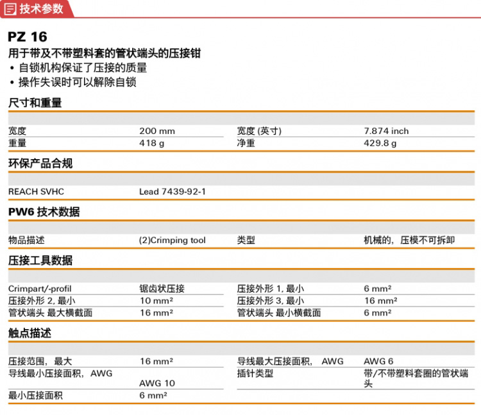
Task: Click the 管状端头 最小横截面 label
Action: 279,313
